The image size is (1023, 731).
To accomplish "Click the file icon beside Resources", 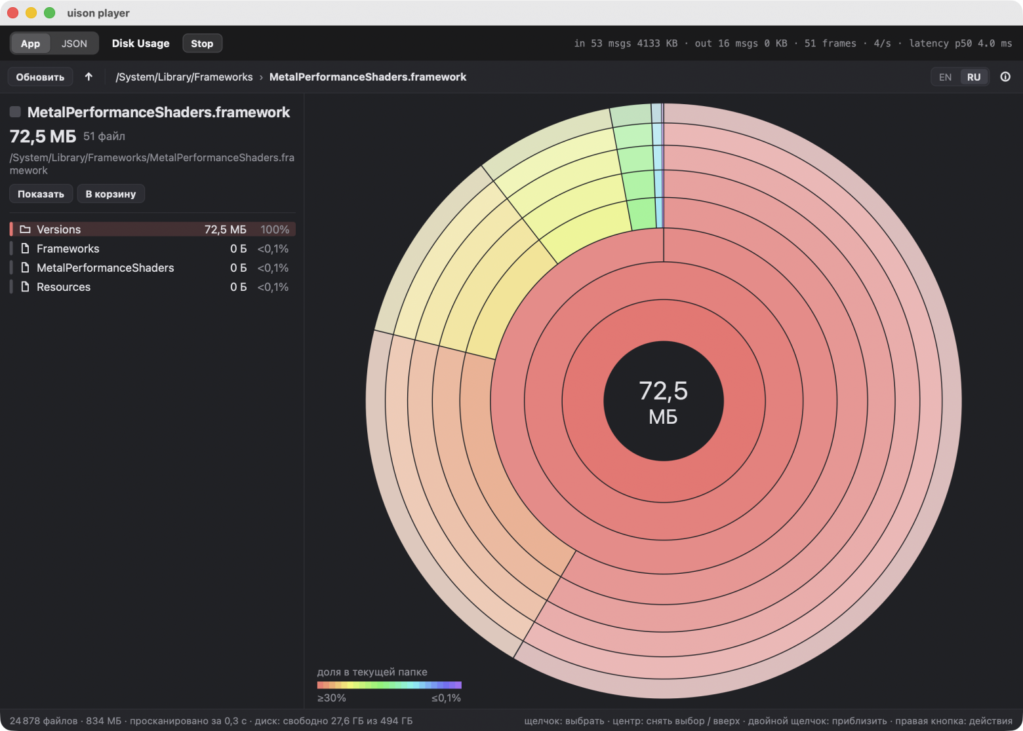I will pyautogui.click(x=25, y=286).
